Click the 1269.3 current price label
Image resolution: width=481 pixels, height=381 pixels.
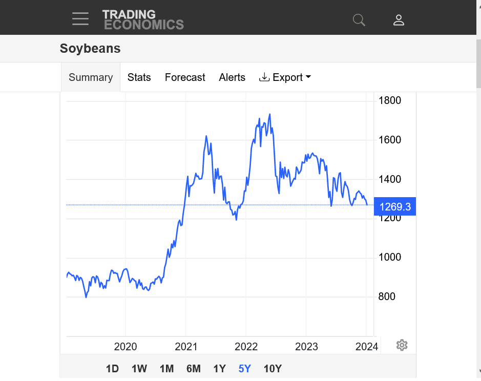[394, 206]
